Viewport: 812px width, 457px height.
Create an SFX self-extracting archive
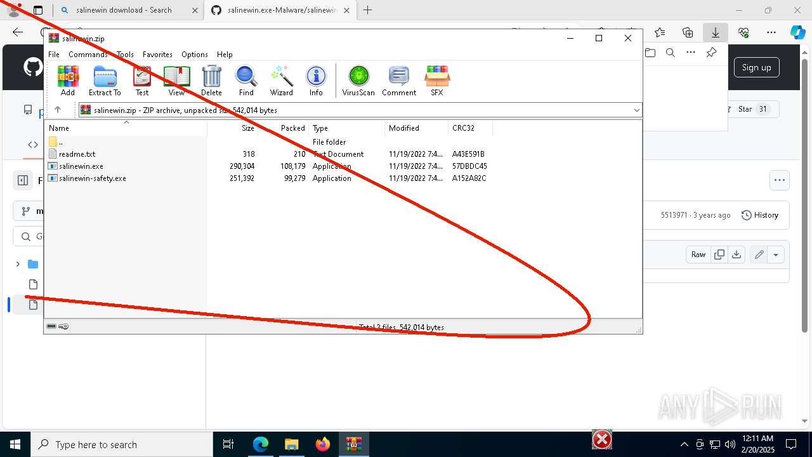437,80
